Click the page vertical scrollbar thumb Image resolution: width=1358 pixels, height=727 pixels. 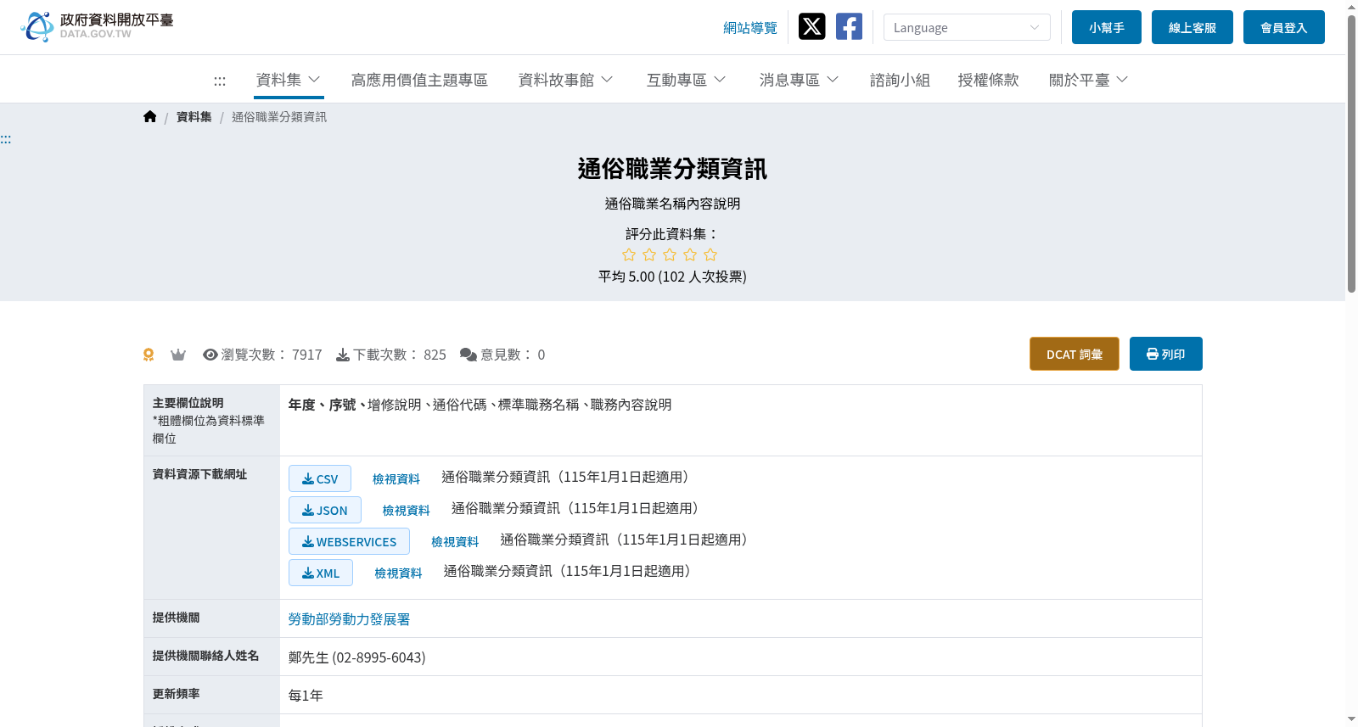1351,153
